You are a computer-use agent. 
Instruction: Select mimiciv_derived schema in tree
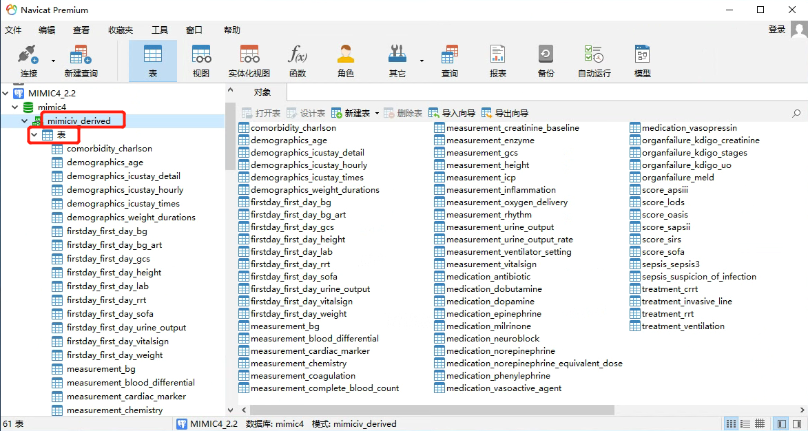coord(79,121)
